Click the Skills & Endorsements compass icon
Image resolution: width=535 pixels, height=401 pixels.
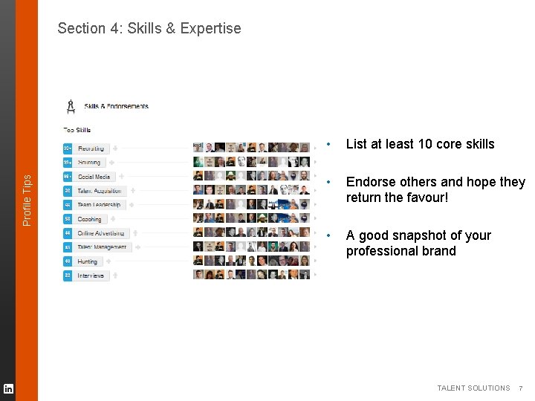(71, 106)
